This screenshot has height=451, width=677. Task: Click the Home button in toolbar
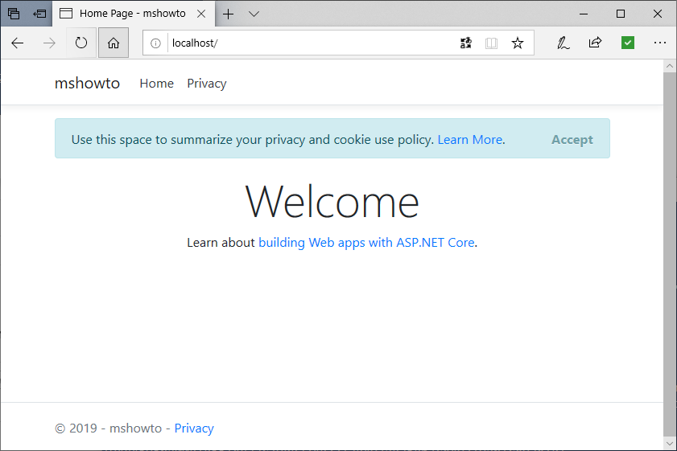114,43
